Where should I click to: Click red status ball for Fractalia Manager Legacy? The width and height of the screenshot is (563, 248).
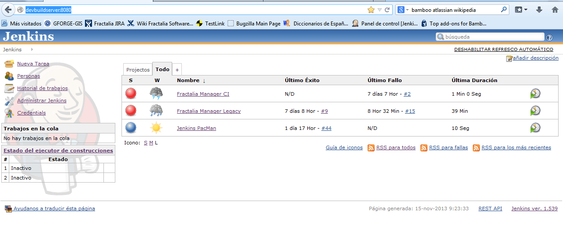coord(131,111)
